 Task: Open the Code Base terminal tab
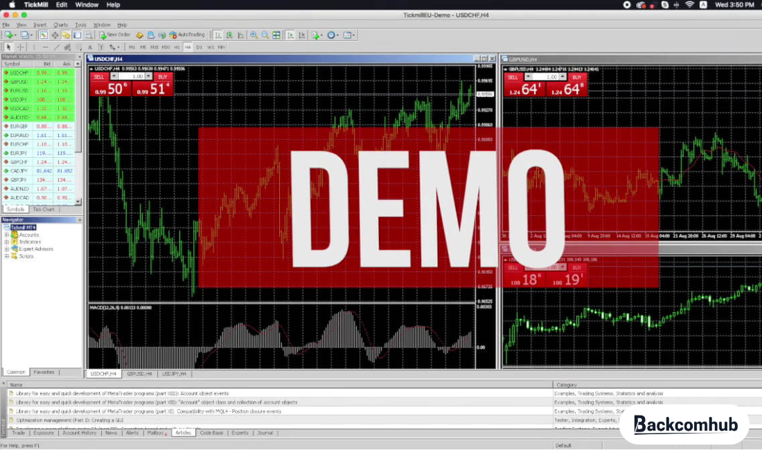[211, 433]
